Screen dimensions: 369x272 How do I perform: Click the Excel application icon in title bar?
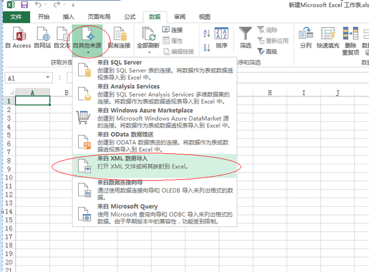tap(10, 5)
